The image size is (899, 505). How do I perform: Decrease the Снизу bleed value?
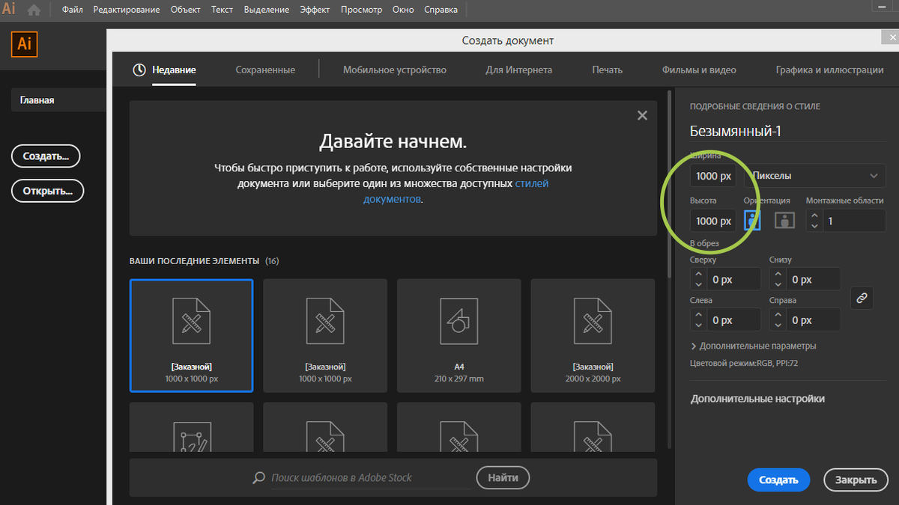[776, 284]
